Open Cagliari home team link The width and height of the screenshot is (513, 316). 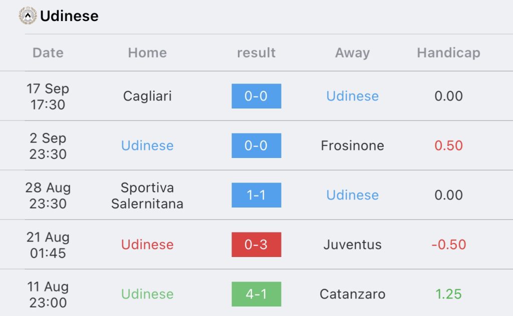147,96
